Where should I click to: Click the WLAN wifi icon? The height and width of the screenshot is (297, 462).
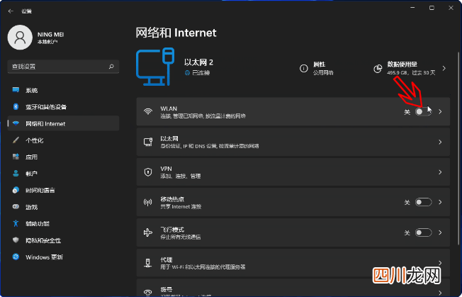(148, 112)
